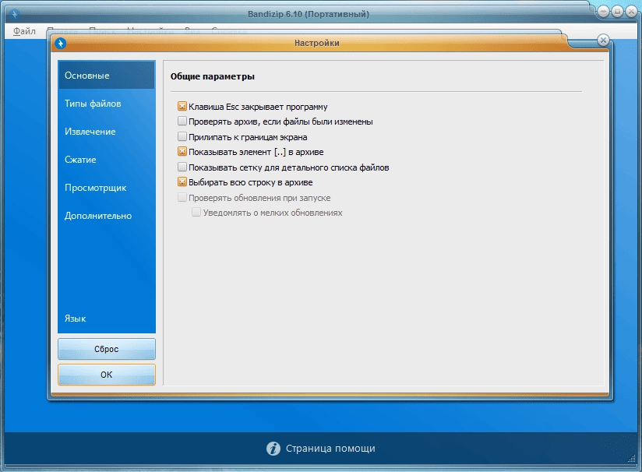
Task: Toggle 'Показывать элемент [..] в архиве' checkbox
Action: point(182,151)
